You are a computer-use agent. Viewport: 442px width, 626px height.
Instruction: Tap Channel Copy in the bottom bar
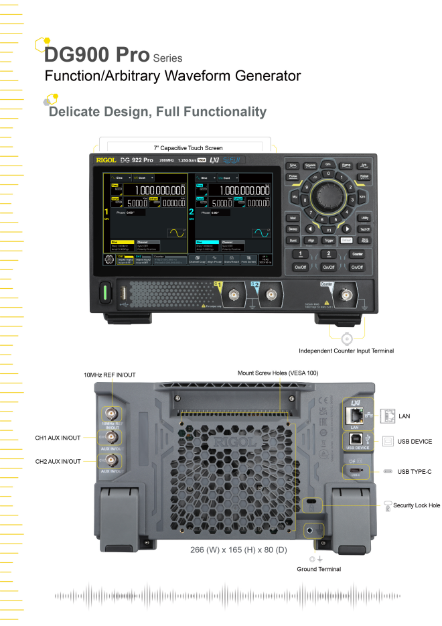[x=197, y=259]
